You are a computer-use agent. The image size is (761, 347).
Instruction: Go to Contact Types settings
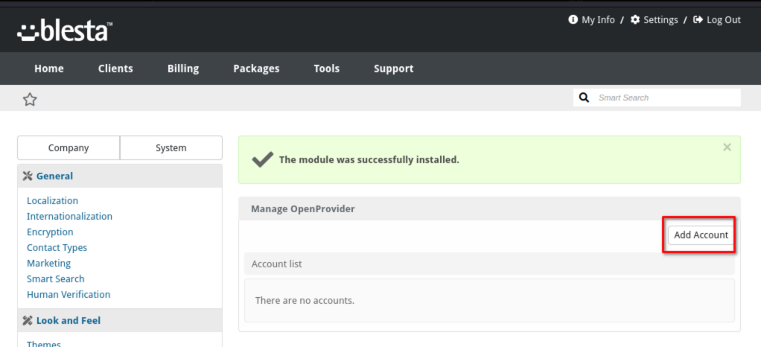57,247
